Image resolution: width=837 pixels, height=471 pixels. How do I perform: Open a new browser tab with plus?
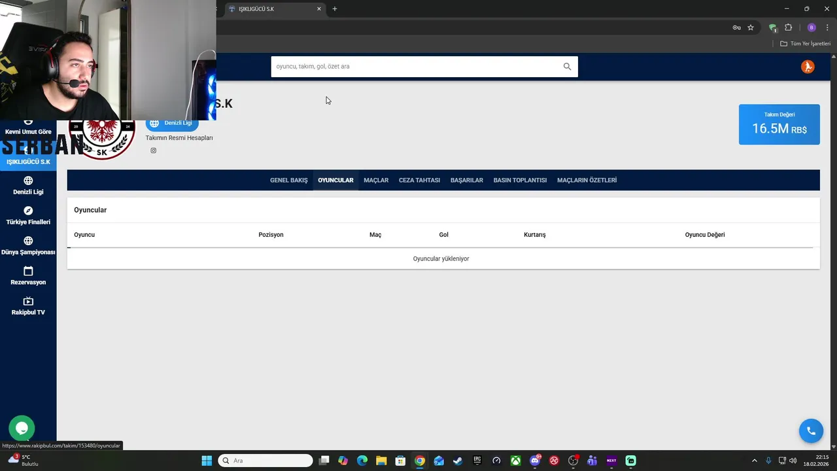pyautogui.click(x=335, y=9)
